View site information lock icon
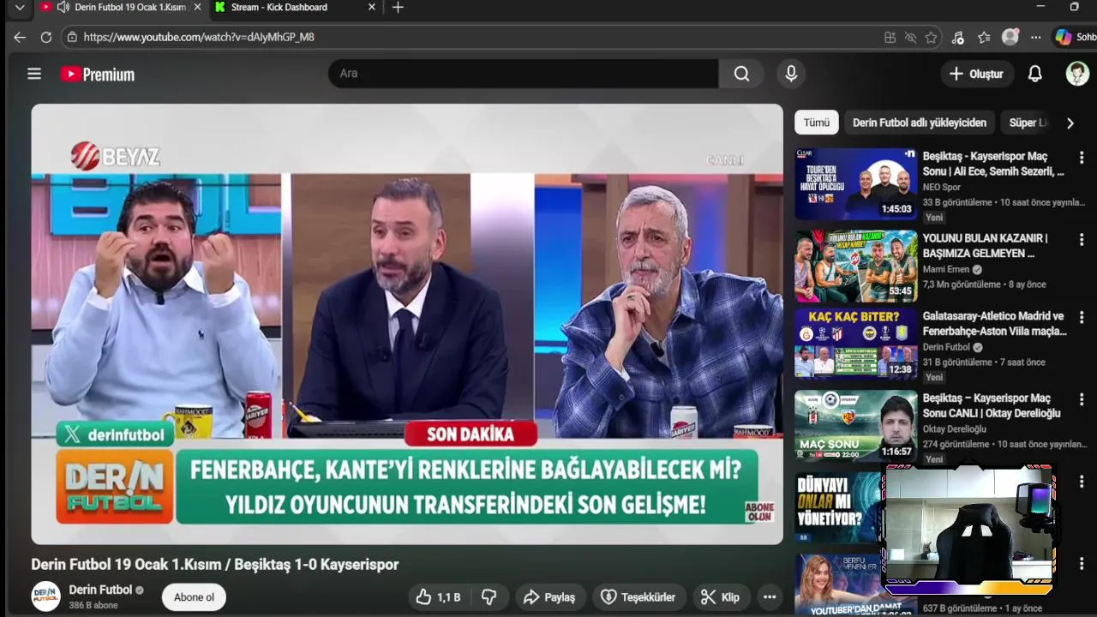1097x617 pixels. pyautogui.click(x=72, y=37)
